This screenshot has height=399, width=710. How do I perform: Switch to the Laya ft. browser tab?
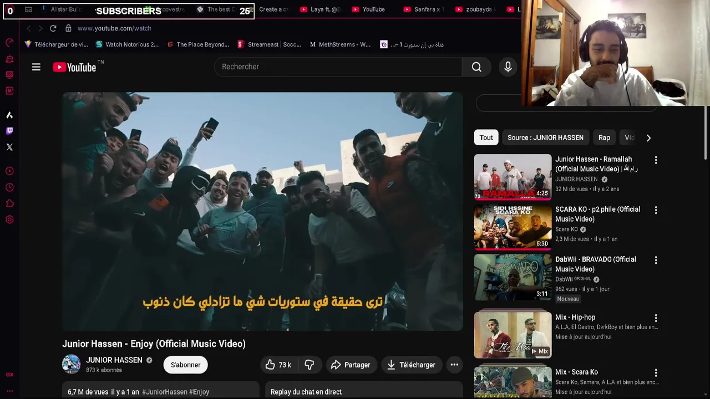tap(320, 9)
